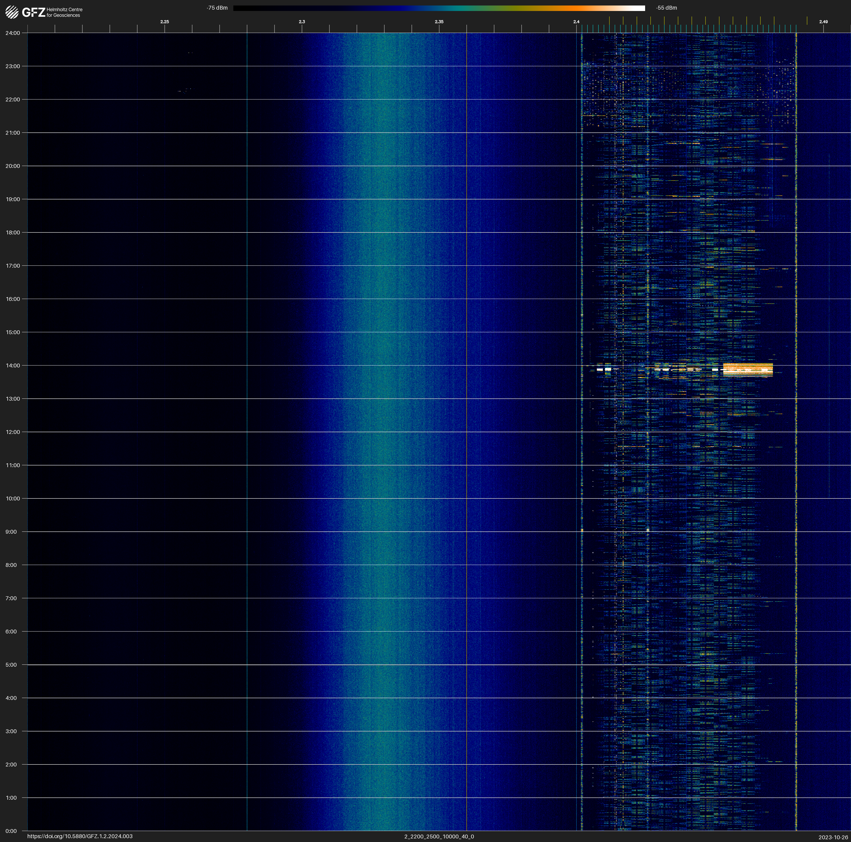Viewport: 851px width, 842px height.
Task: Click the 24:00 time axis marker
Action: [13, 33]
